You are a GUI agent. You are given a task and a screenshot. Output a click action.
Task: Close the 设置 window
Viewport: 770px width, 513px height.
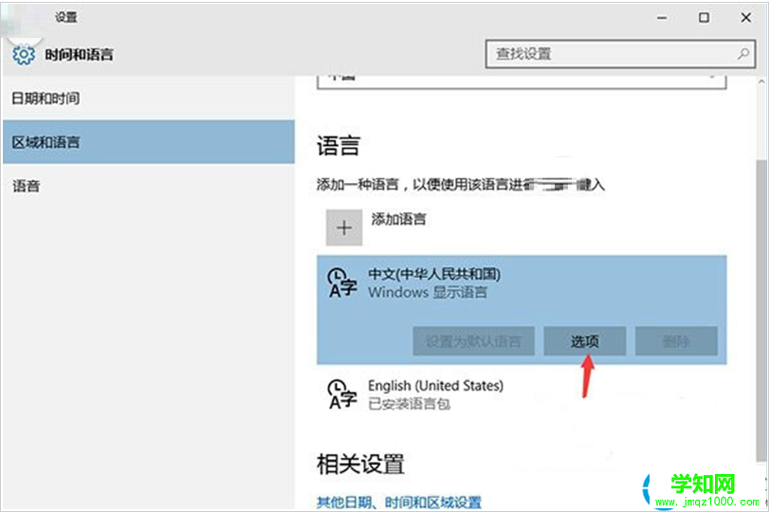[x=745, y=18]
